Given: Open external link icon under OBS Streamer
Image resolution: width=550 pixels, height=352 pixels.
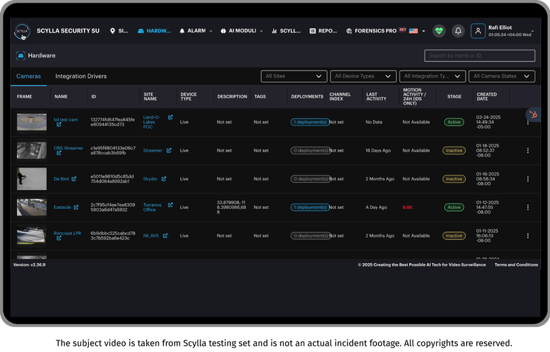Looking at the screenshot, I should [x=59, y=153].
